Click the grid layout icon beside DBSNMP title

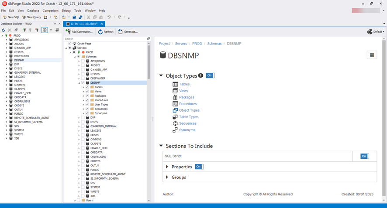pos(372,55)
